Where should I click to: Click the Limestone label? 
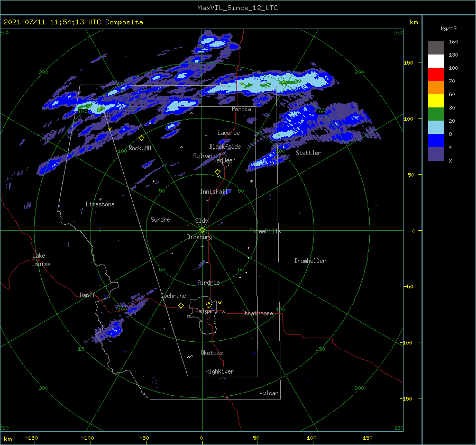(x=100, y=204)
